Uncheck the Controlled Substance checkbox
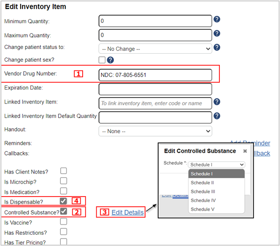 [63, 211]
